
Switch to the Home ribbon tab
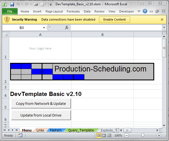[x=25, y=11]
